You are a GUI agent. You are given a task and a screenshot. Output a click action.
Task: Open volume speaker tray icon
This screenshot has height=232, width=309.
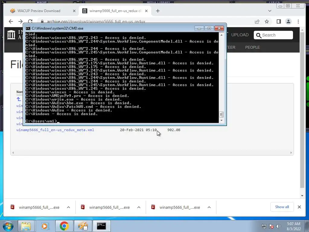click(x=279, y=226)
